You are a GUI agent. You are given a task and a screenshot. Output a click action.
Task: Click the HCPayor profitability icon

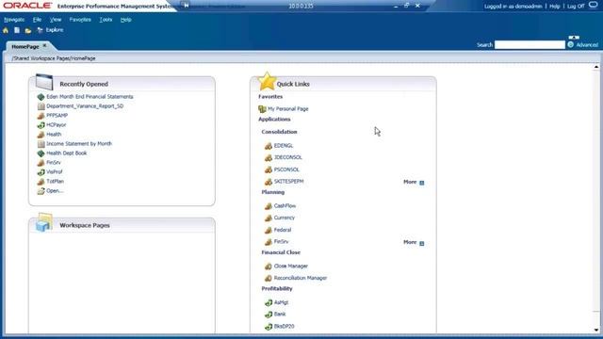pyautogui.click(x=41, y=125)
